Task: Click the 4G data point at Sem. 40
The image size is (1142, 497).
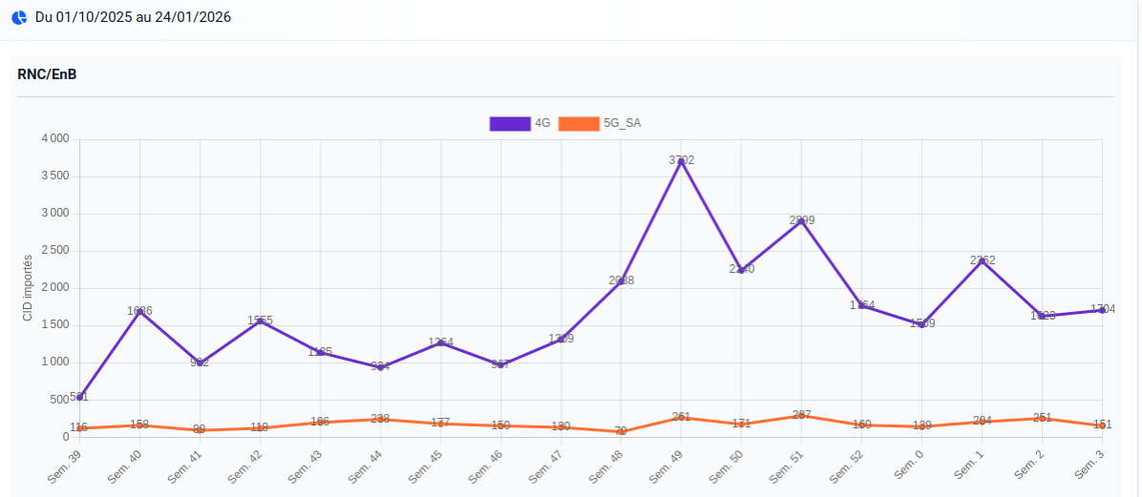Action: (x=139, y=312)
